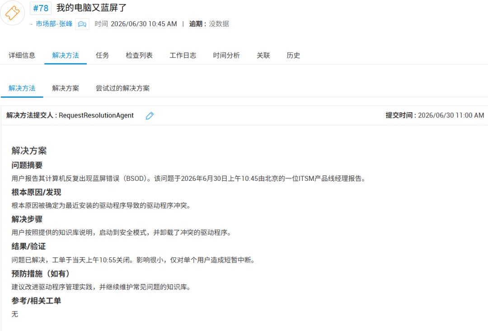The image size is (488, 331).
Task: Click the root cause driver conflict sentence
Action: pos(101,205)
